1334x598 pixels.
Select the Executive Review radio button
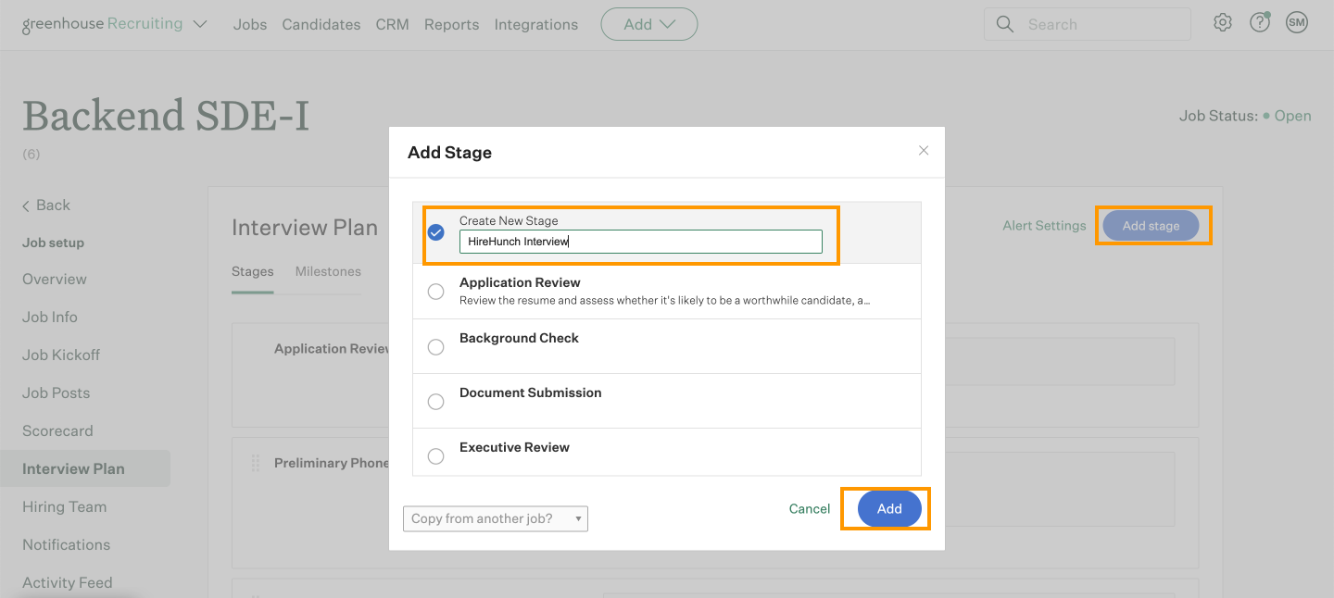pos(435,456)
